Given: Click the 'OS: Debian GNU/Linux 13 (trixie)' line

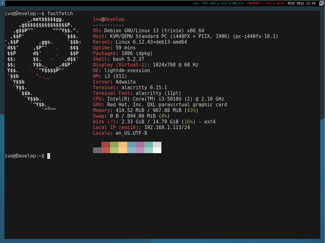Looking at the screenshot, I should pos(148,31).
